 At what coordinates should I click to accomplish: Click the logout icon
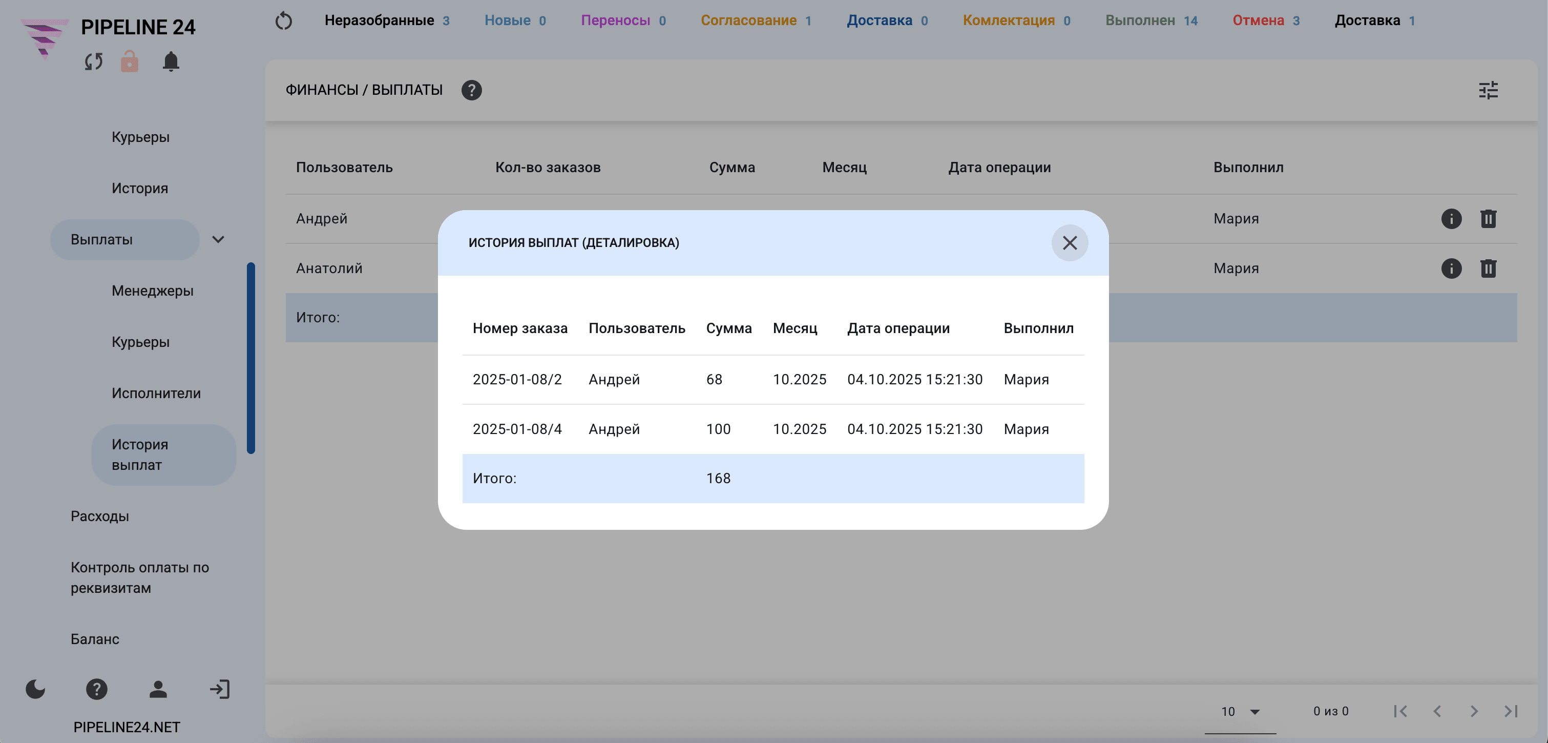click(x=219, y=689)
